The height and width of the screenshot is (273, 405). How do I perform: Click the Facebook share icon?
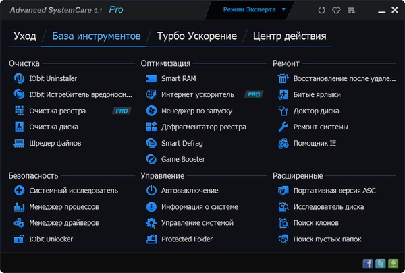368,263
